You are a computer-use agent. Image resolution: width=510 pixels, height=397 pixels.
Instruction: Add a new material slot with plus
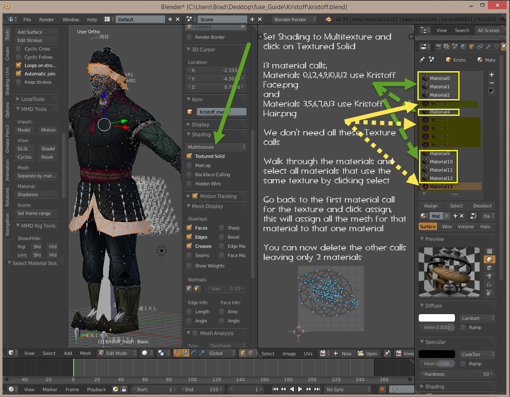click(492, 75)
